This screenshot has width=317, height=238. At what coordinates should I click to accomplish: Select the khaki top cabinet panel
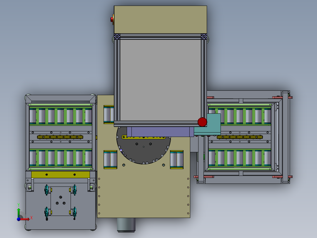(161, 20)
